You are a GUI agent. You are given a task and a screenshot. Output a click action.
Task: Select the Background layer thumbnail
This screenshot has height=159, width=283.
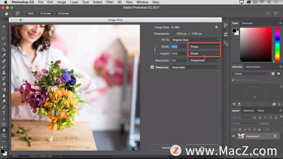tap(241, 136)
